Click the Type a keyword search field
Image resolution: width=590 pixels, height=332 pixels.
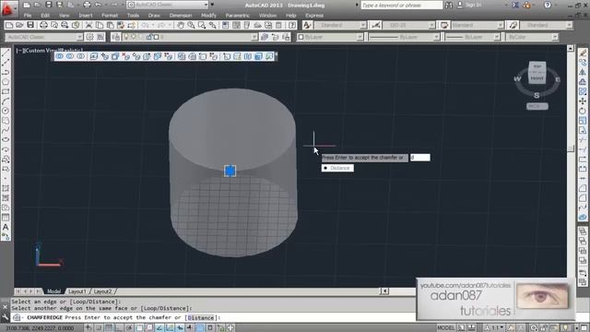[402, 5]
